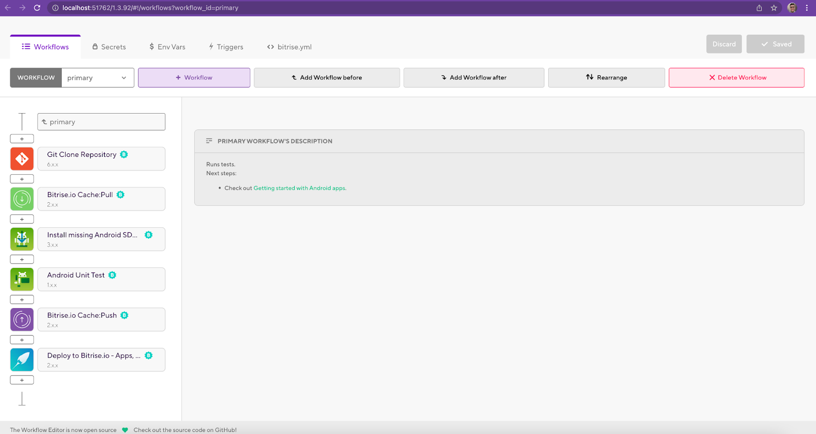Viewport: 816px width, 434px height.
Task: Open the Triggers tab
Action: click(226, 47)
